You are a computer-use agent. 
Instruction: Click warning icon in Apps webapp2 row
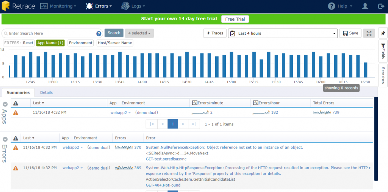pyautogui.click(x=16, y=112)
